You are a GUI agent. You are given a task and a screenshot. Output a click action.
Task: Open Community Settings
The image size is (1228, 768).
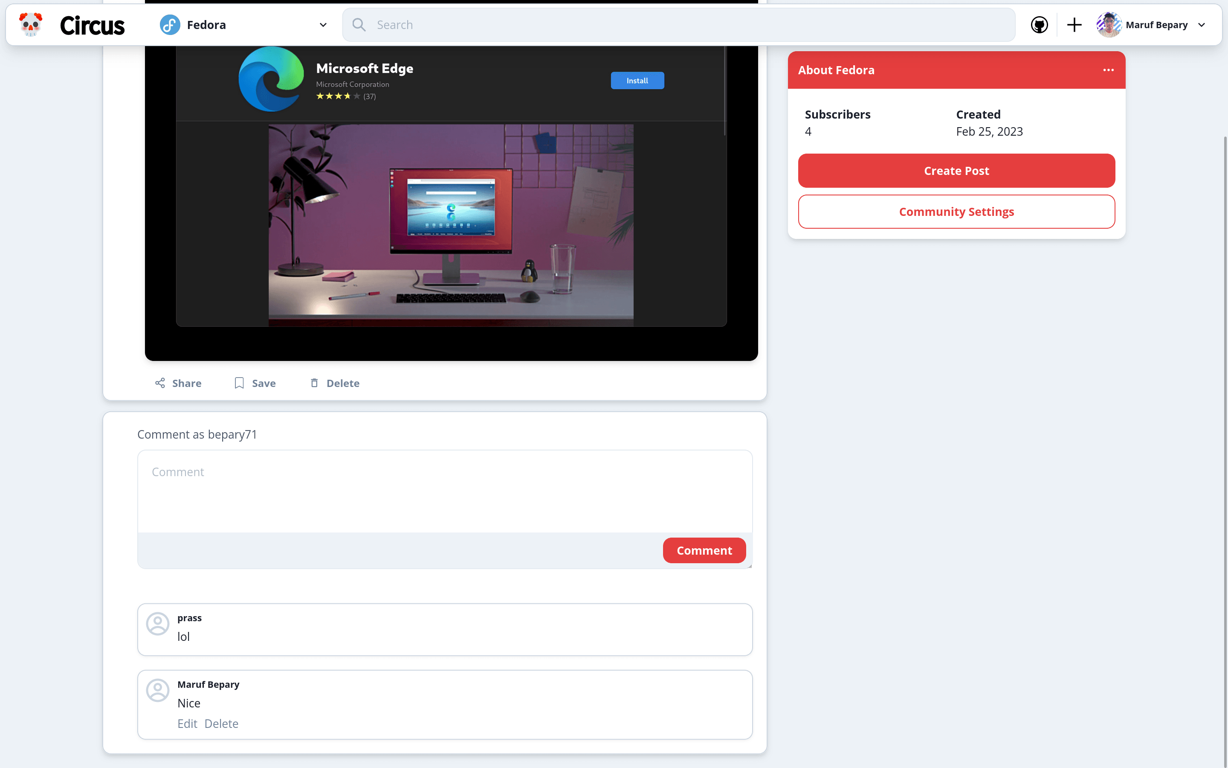(x=956, y=212)
